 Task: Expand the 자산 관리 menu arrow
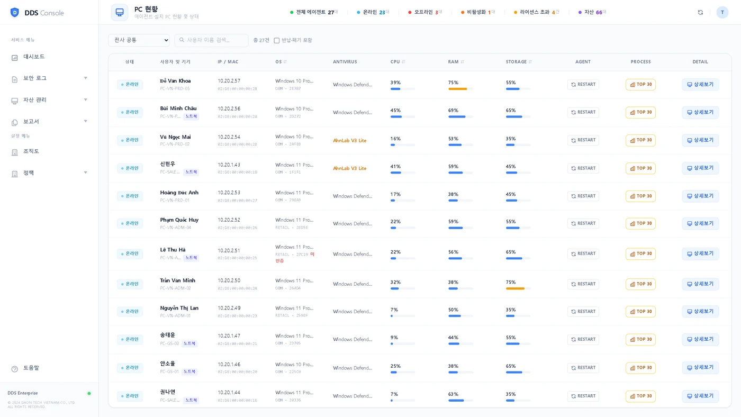[x=86, y=100]
